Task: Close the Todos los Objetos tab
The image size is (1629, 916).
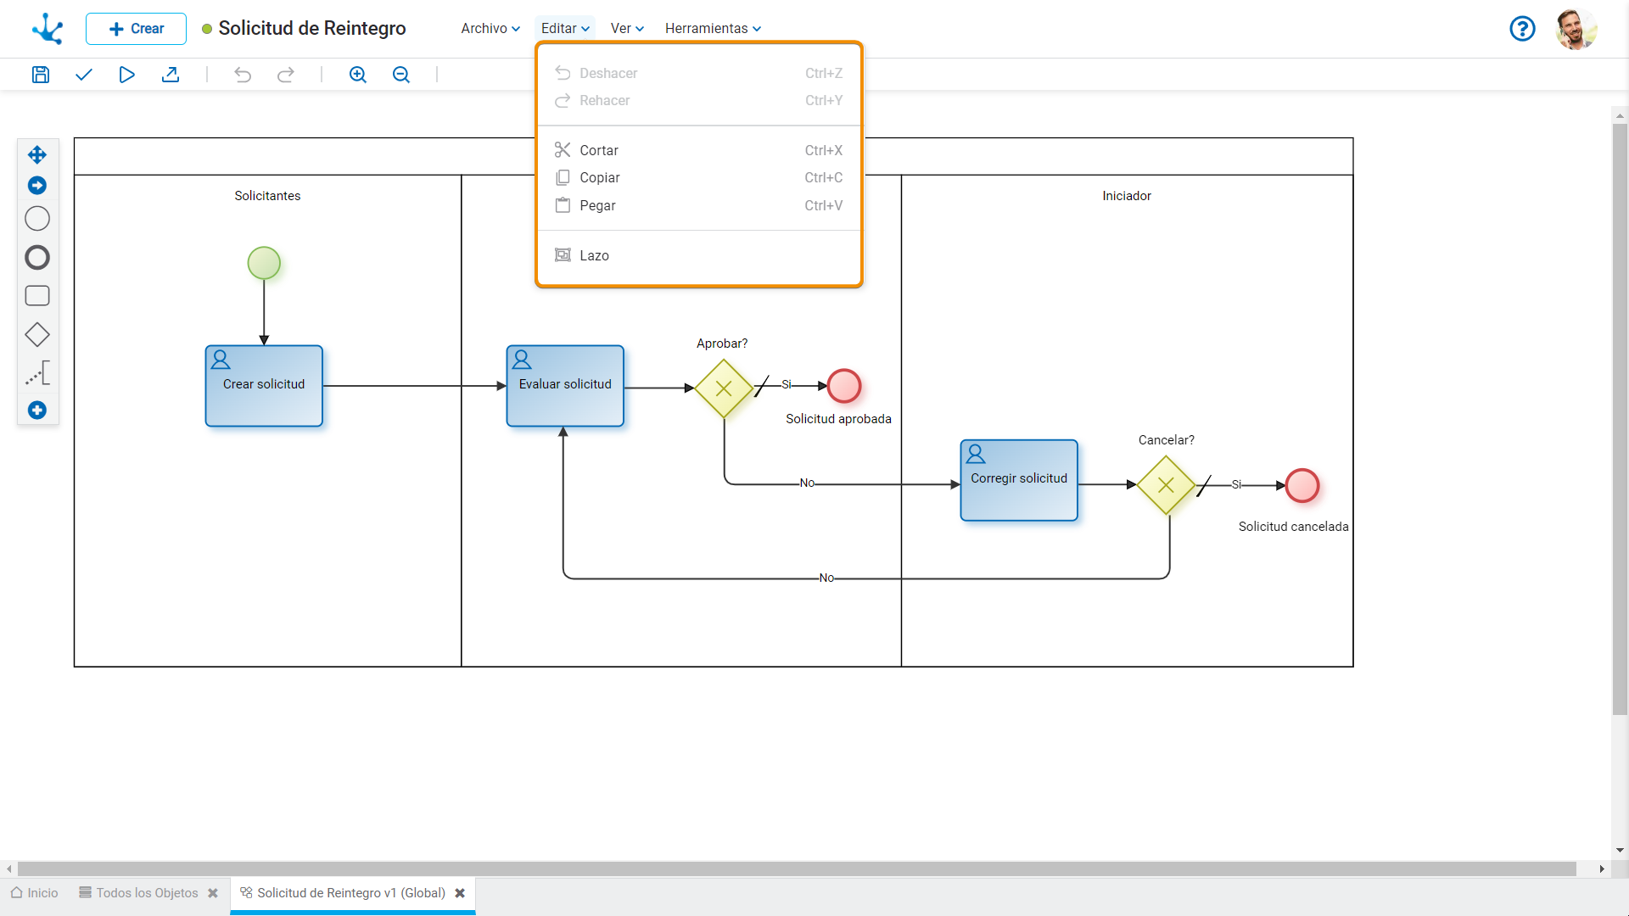Action: pyautogui.click(x=213, y=893)
